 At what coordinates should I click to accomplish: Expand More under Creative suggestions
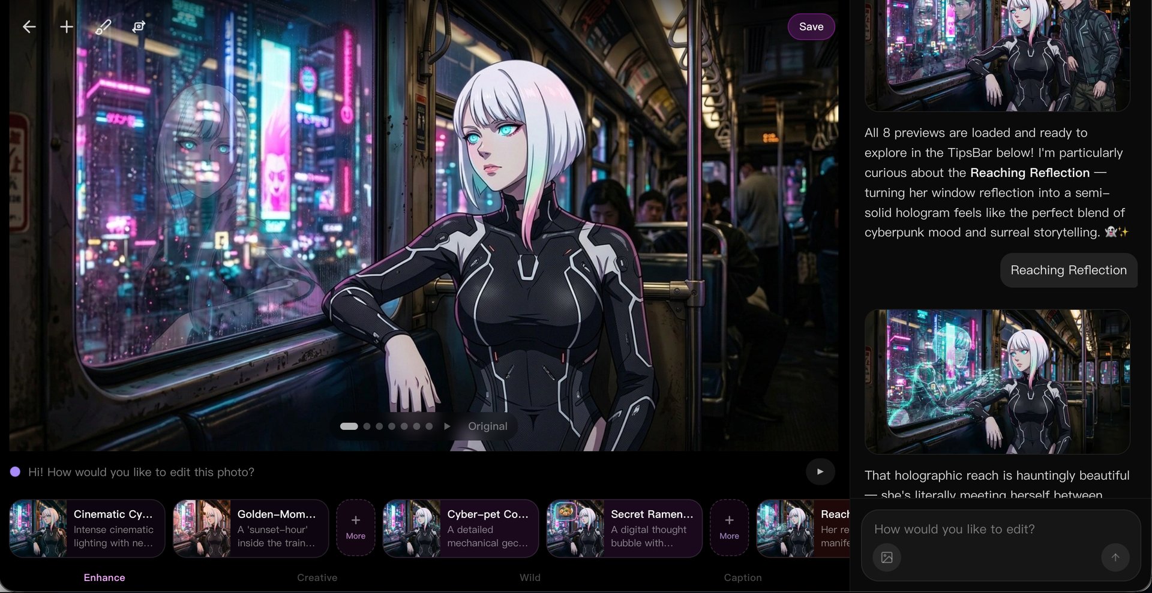(x=729, y=528)
